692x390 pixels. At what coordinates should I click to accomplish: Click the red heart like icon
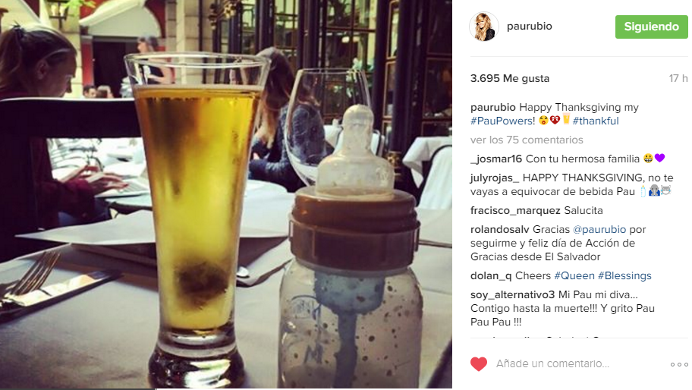coord(478,364)
